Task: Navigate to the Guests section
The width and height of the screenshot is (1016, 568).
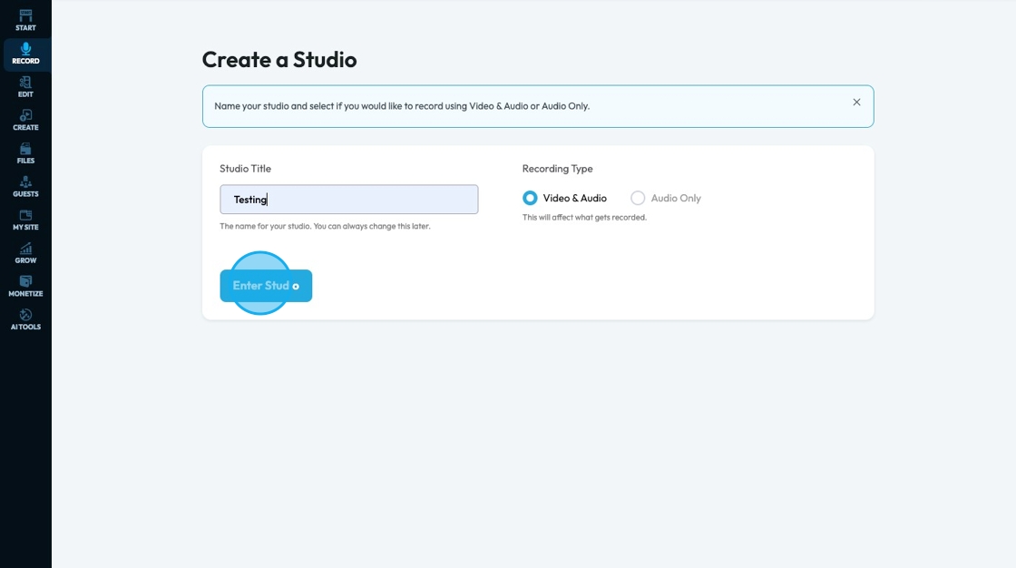Action: pyautogui.click(x=25, y=187)
